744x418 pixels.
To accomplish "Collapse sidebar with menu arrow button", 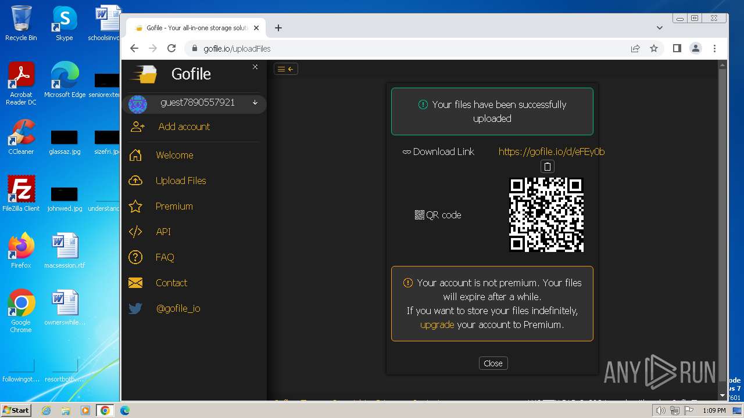I will (286, 69).
